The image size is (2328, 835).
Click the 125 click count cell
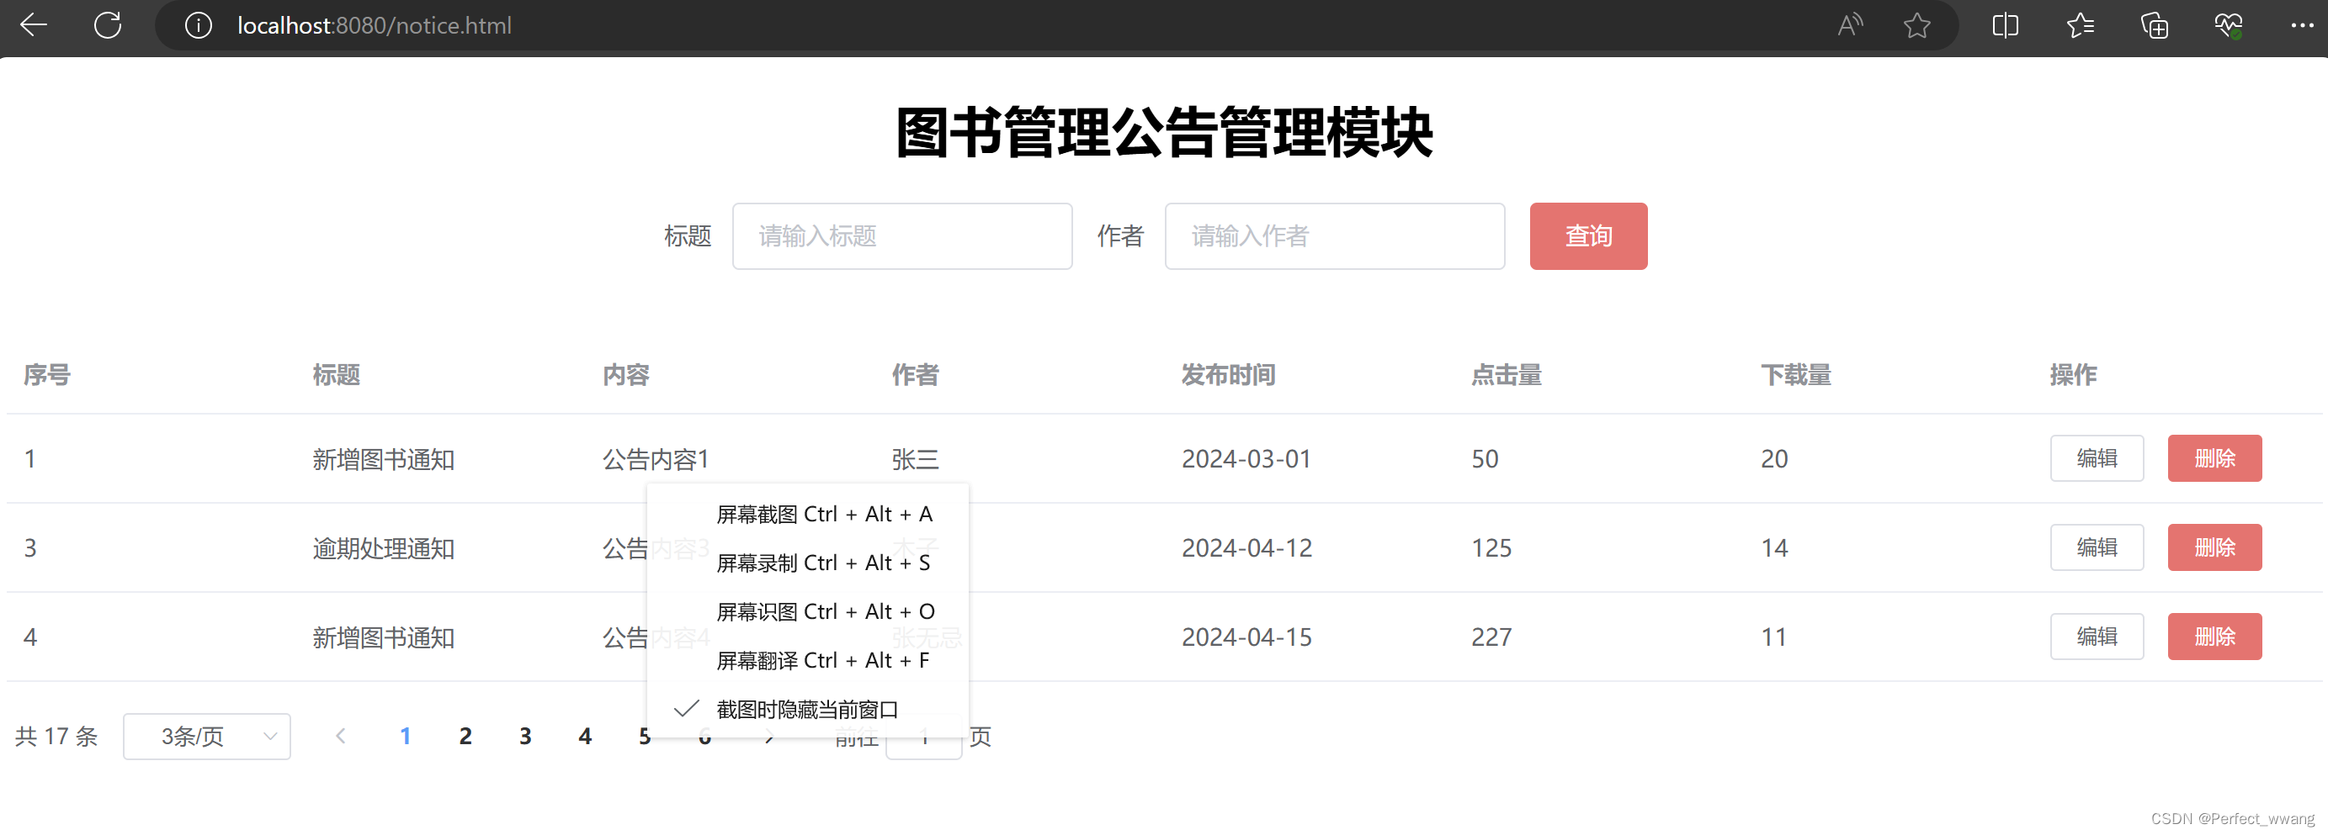[1491, 547]
